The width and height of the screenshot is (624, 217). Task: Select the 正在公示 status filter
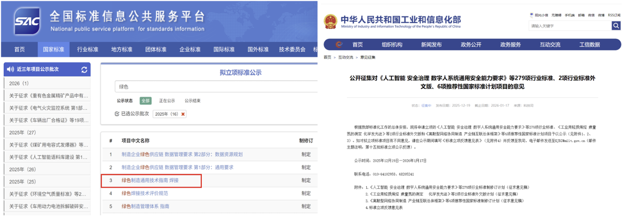pyautogui.click(x=167, y=101)
